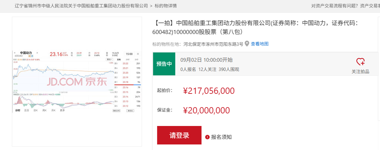This screenshot has height=150, width=380.
Task: Open the 辽宁省锦州市中级人民法院 breadcrumb link
Action: pyautogui.click(x=81, y=6)
